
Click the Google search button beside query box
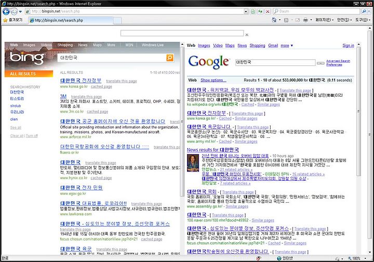point(320,63)
